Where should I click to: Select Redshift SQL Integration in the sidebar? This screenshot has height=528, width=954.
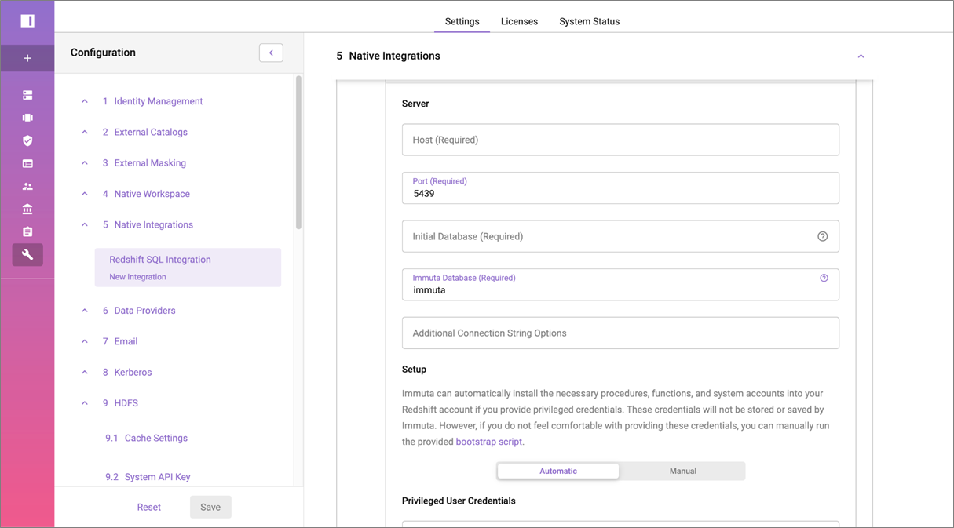point(160,260)
